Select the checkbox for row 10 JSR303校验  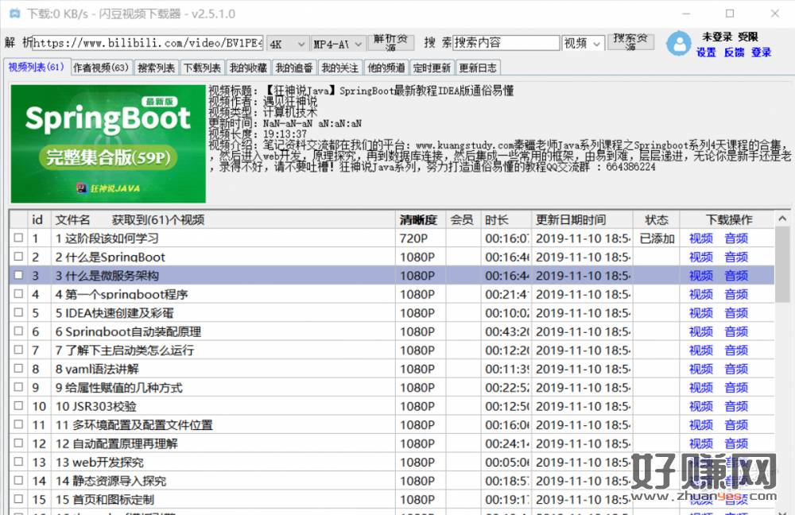click(18, 406)
